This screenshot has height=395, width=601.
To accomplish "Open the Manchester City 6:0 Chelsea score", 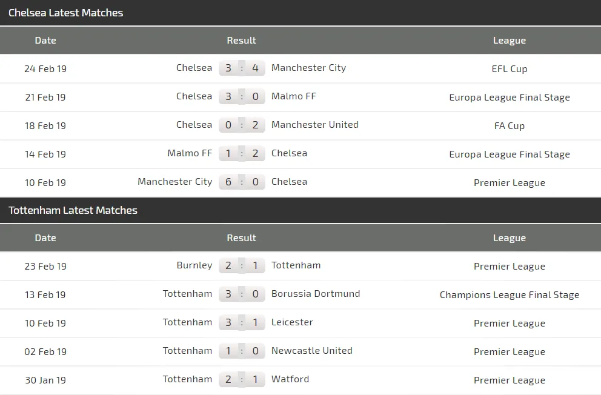I will [x=242, y=182].
